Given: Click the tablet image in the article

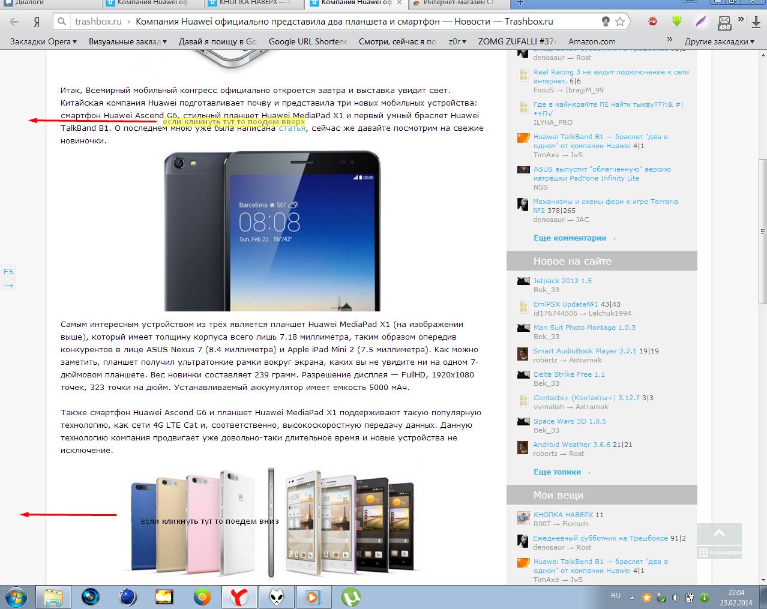Looking at the screenshot, I should (272, 230).
